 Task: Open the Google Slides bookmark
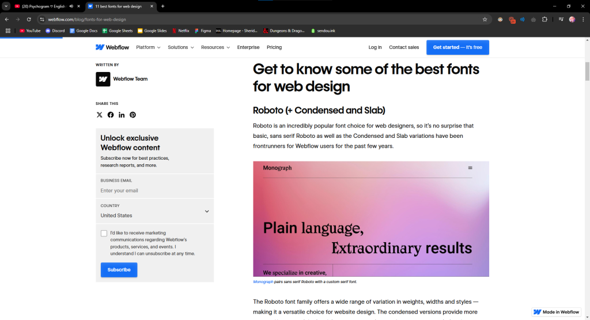(x=152, y=31)
